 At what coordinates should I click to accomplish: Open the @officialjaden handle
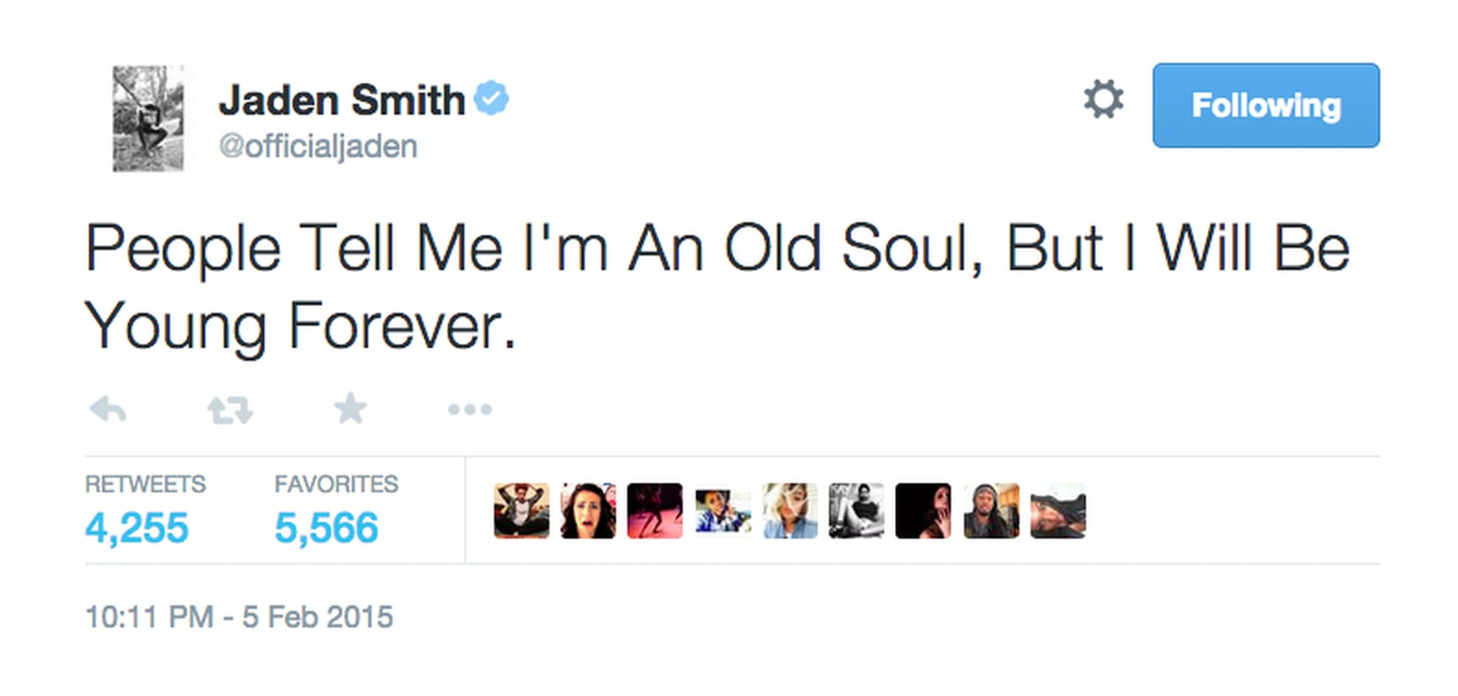(x=318, y=146)
